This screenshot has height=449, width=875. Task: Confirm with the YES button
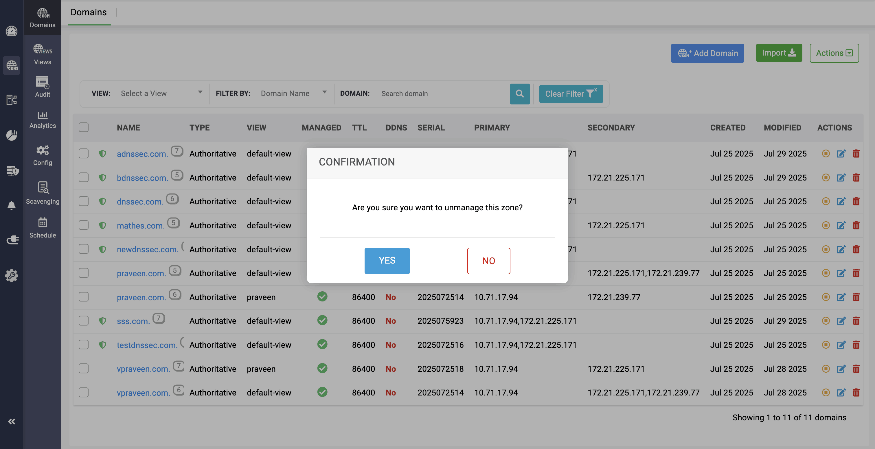[387, 260]
